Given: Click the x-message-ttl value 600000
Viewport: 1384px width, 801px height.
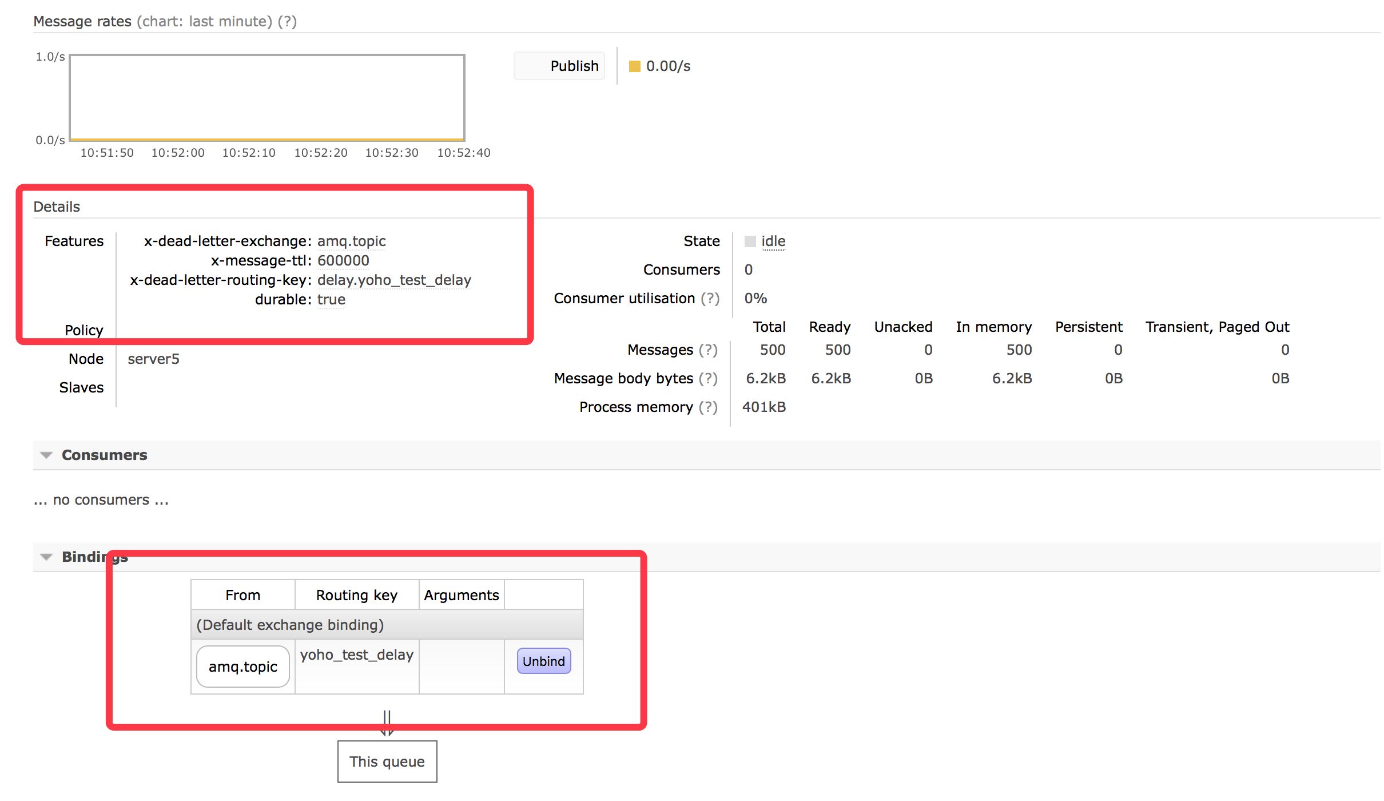Looking at the screenshot, I should (343, 261).
